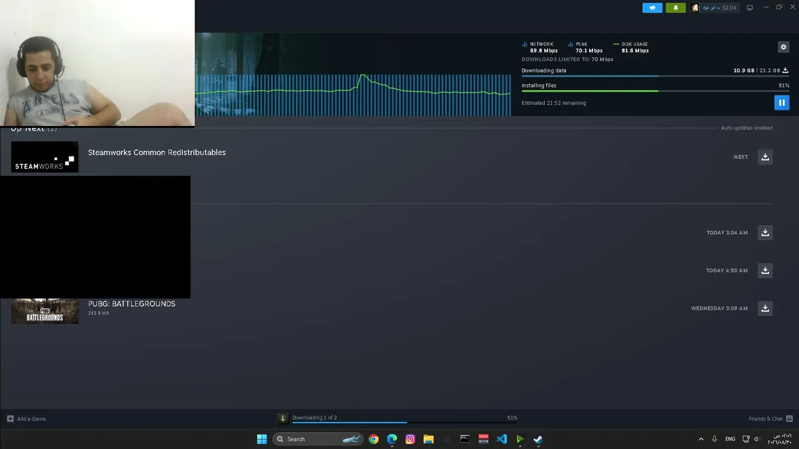
Task: Open Visual Studio Code from the taskbar
Action: [501, 439]
